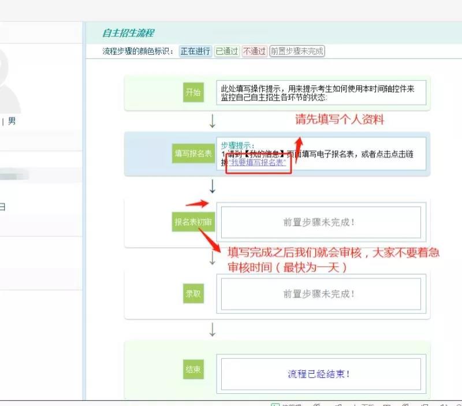Click the down arrow below the 开始 step
Screen dimensions: 462x406
pyautogui.click(x=212, y=121)
